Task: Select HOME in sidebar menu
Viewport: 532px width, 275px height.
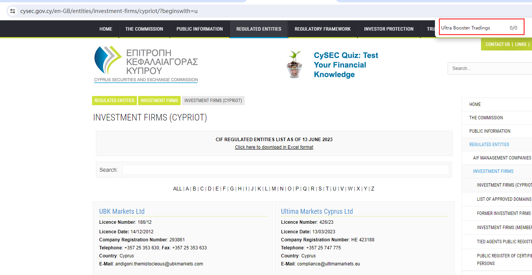Action: coord(475,104)
